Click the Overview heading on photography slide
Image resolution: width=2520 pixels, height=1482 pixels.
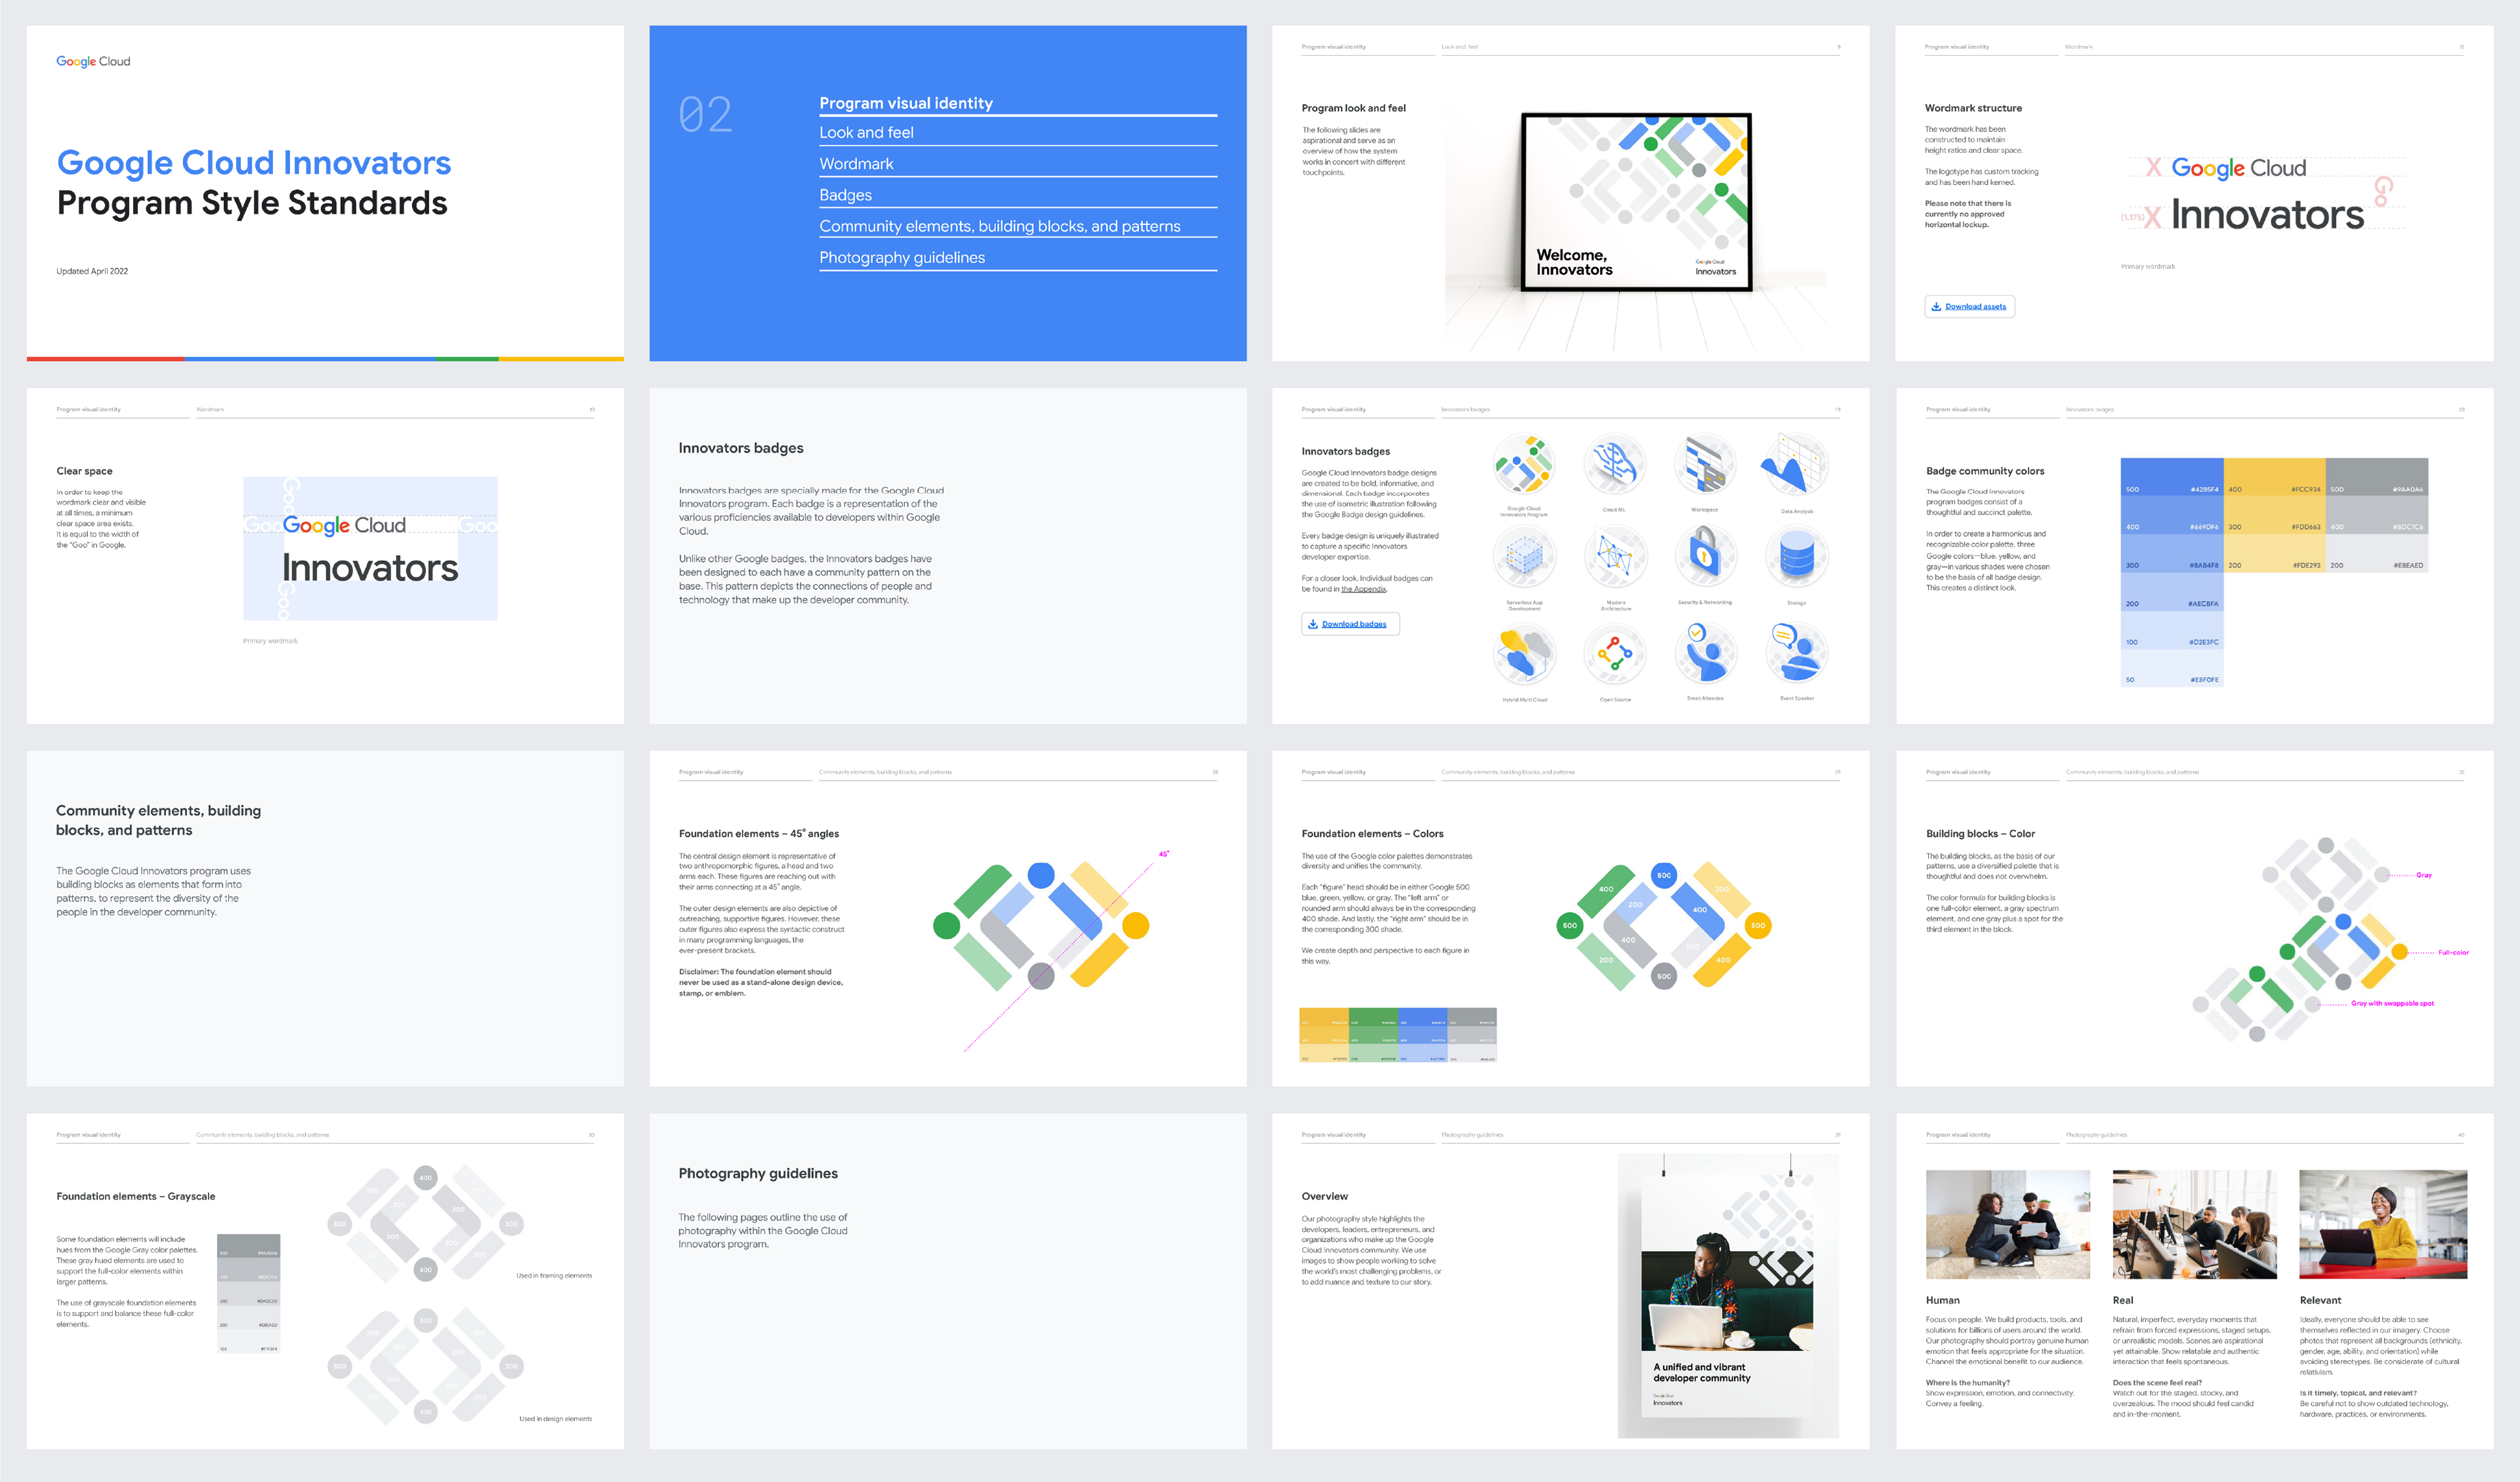[1324, 1196]
